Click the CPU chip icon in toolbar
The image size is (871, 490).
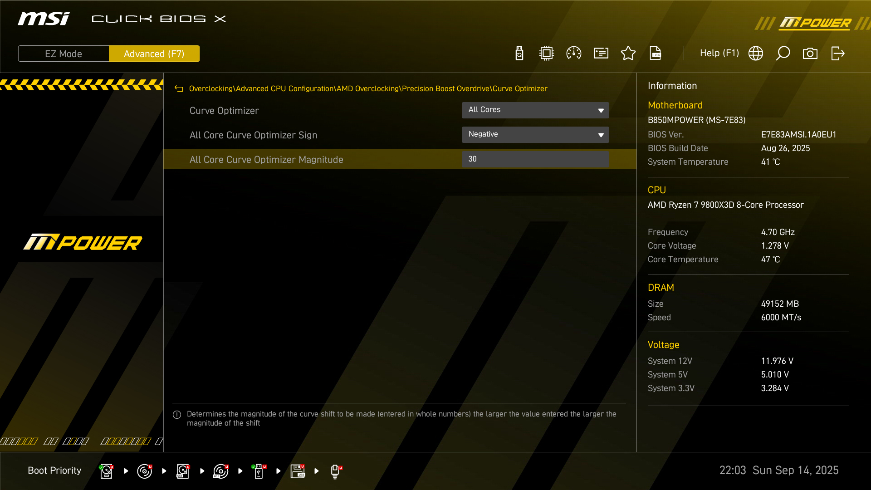546,54
